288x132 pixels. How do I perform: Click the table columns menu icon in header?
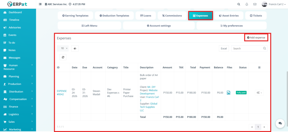259,68
